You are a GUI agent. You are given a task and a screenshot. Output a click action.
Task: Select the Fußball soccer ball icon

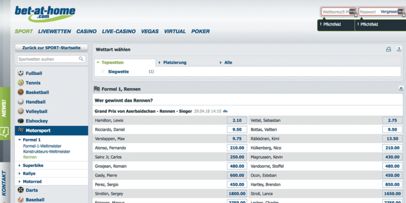pyautogui.click(x=21, y=73)
